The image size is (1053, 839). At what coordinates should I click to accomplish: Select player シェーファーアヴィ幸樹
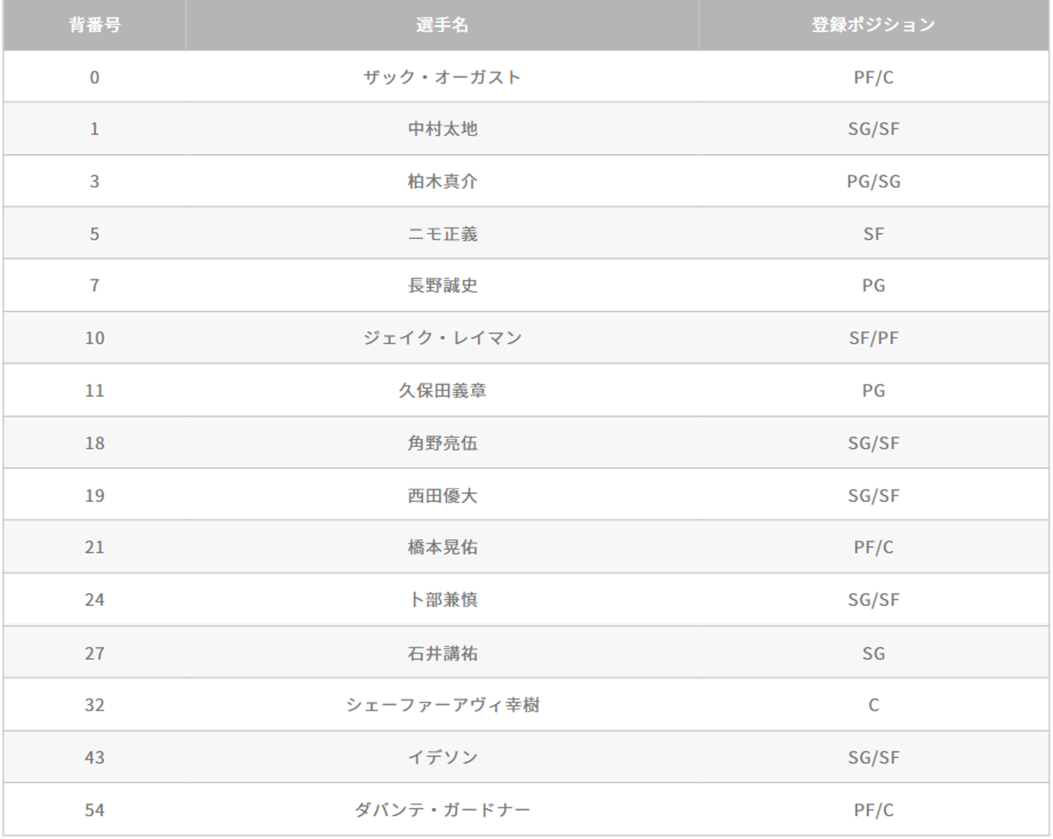coord(442,705)
